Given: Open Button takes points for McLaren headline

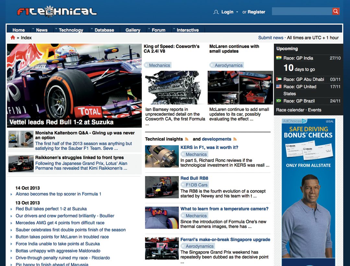Looking at the screenshot, I should click(62, 237).
